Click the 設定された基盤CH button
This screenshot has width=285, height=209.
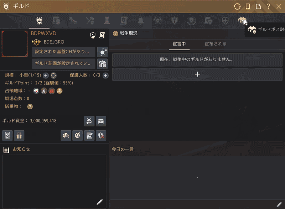[x=64, y=52]
